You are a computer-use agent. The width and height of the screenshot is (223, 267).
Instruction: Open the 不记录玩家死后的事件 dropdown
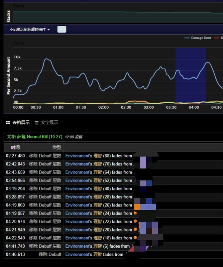pos(30,30)
